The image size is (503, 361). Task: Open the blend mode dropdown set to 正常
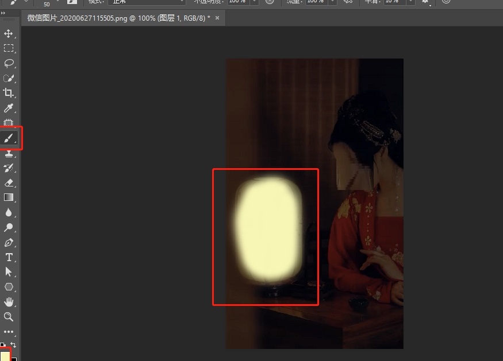pyautogui.click(x=147, y=2)
